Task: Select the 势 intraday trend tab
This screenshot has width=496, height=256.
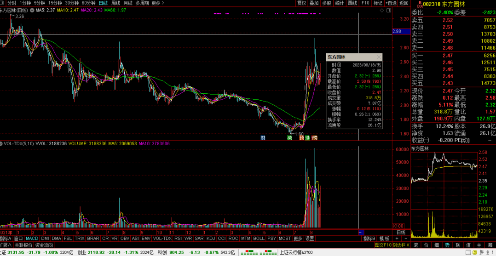Action: click(447, 245)
